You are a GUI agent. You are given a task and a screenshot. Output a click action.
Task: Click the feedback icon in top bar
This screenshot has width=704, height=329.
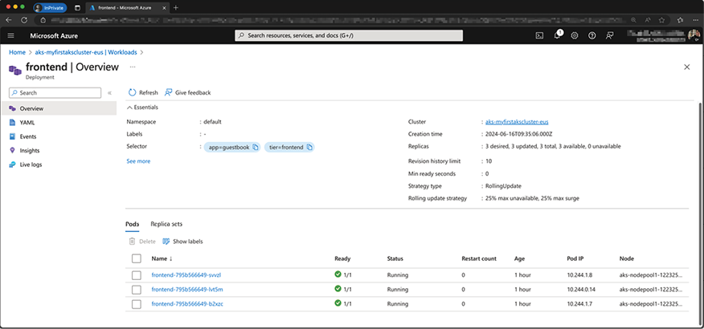609,36
